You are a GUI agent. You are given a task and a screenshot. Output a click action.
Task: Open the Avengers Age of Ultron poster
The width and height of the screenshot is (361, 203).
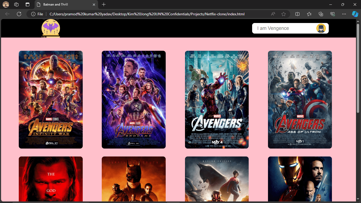click(300, 100)
